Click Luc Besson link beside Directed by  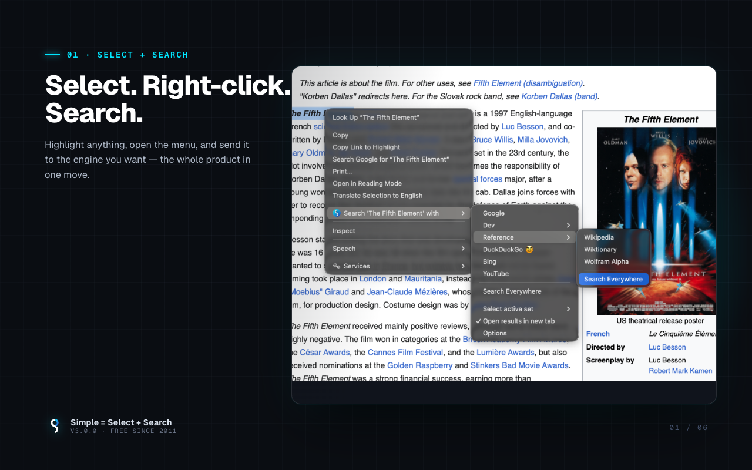[x=667, y=347]
